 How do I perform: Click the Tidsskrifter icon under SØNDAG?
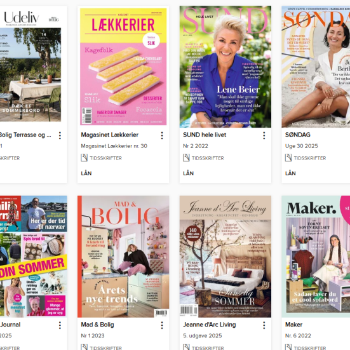pyautogui.click(x=288, y=158)
